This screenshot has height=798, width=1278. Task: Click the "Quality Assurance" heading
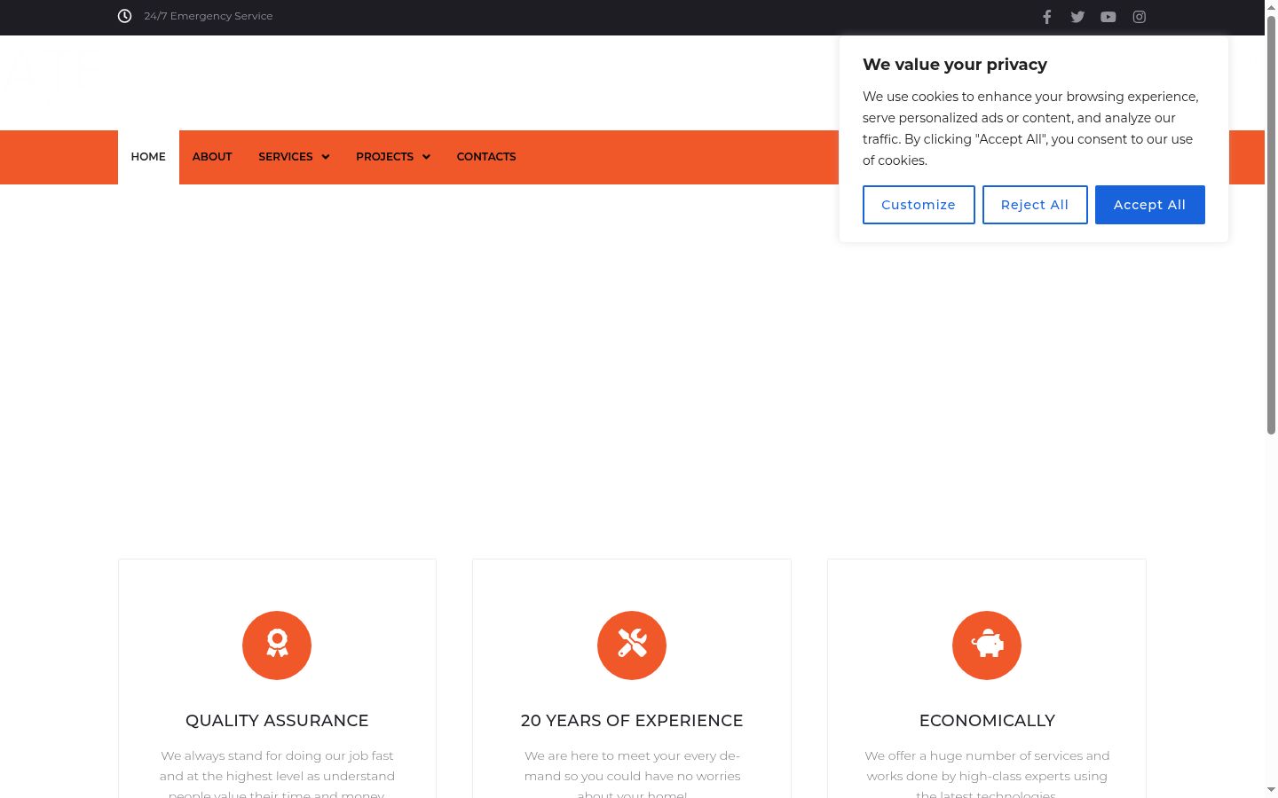277,721
